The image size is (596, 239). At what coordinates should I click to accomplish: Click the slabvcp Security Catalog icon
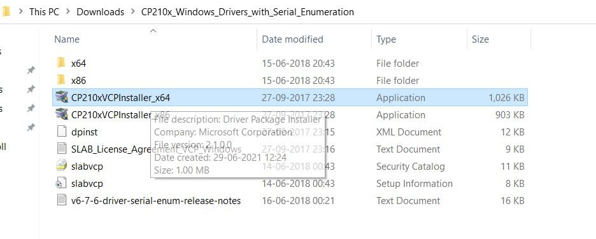[62, 166]
